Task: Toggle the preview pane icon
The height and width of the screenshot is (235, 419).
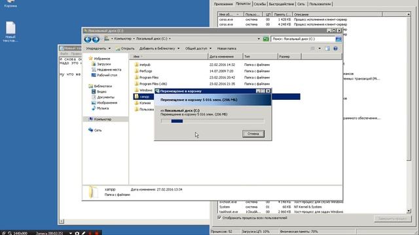Action: point(327,48)
